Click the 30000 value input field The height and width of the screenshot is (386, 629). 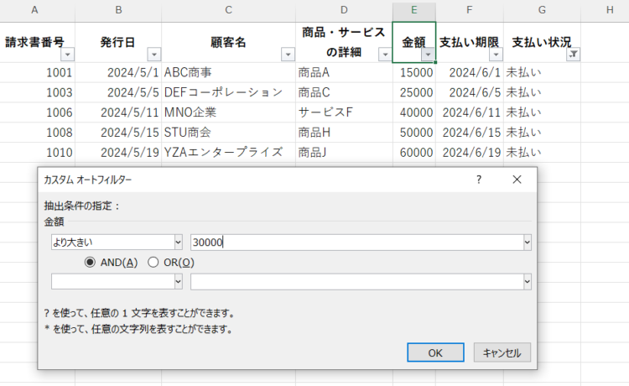[x=357, y=243]
